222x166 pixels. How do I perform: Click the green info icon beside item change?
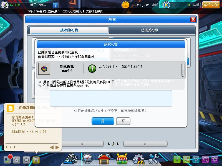92,69
